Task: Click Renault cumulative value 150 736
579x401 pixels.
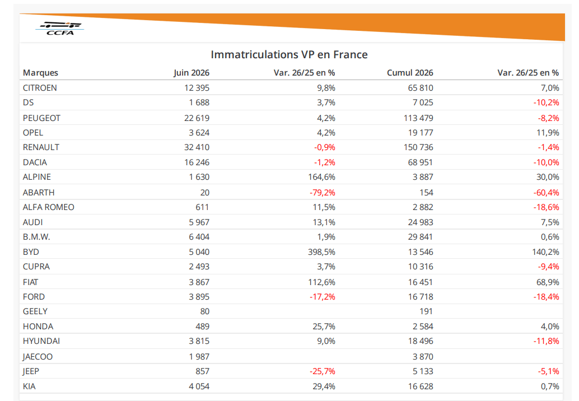Action: (x=418, y=147)
